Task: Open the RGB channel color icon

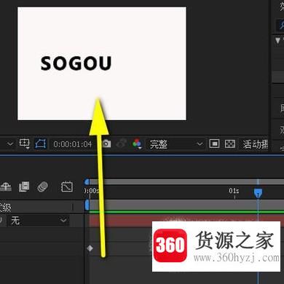Action: tap(137, 143)
